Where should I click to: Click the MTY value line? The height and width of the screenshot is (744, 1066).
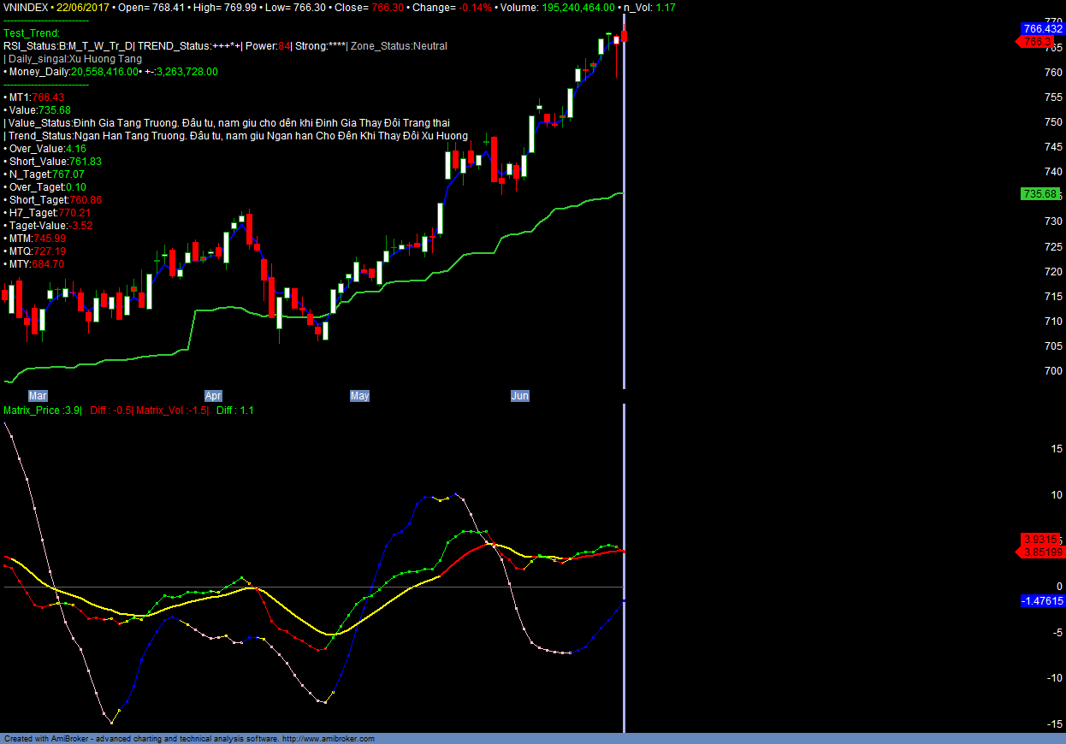pos(34,264)
